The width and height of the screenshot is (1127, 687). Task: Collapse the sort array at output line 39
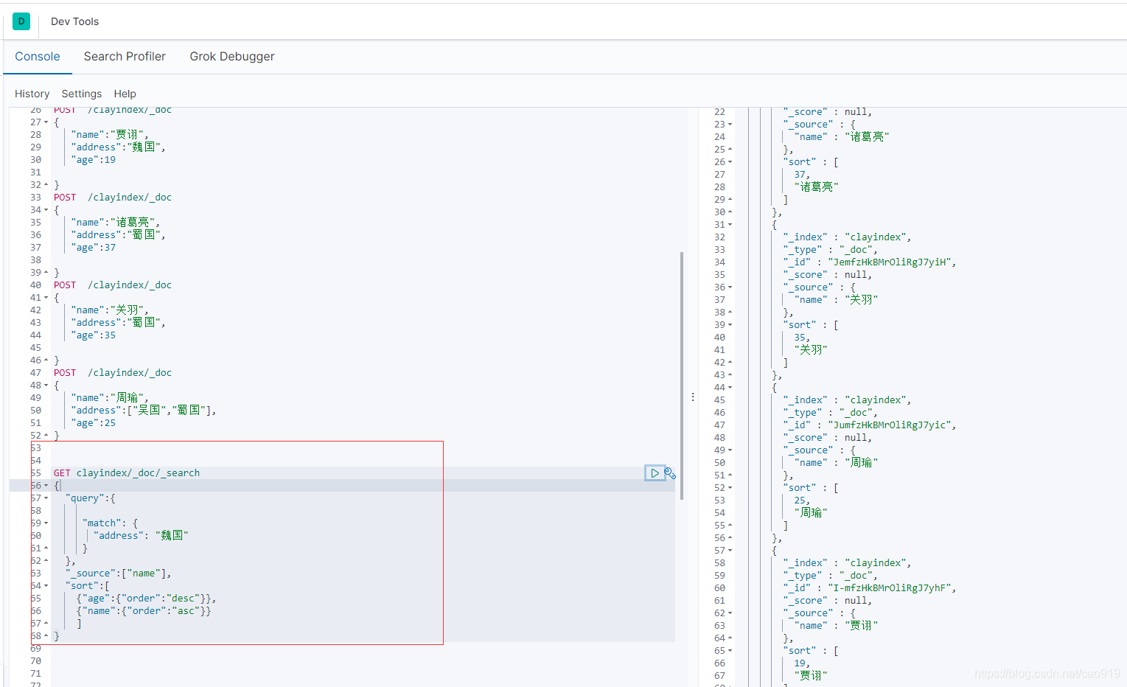pyautogui.click(x=730, y=325)
